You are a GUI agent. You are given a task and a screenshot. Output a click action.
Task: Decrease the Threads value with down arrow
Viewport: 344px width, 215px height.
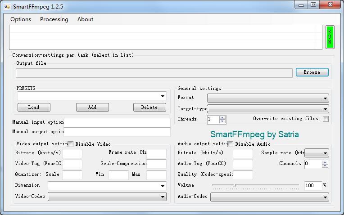click(222, 121)
